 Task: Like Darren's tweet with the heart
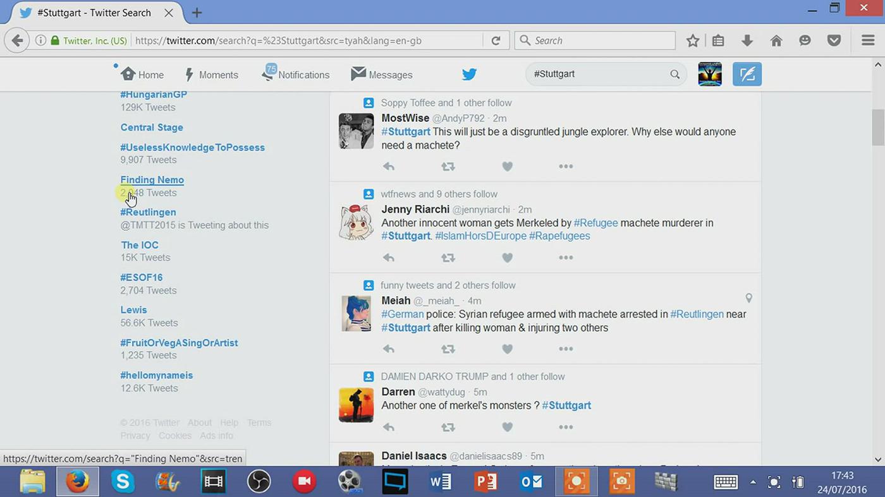click(507, 428)
